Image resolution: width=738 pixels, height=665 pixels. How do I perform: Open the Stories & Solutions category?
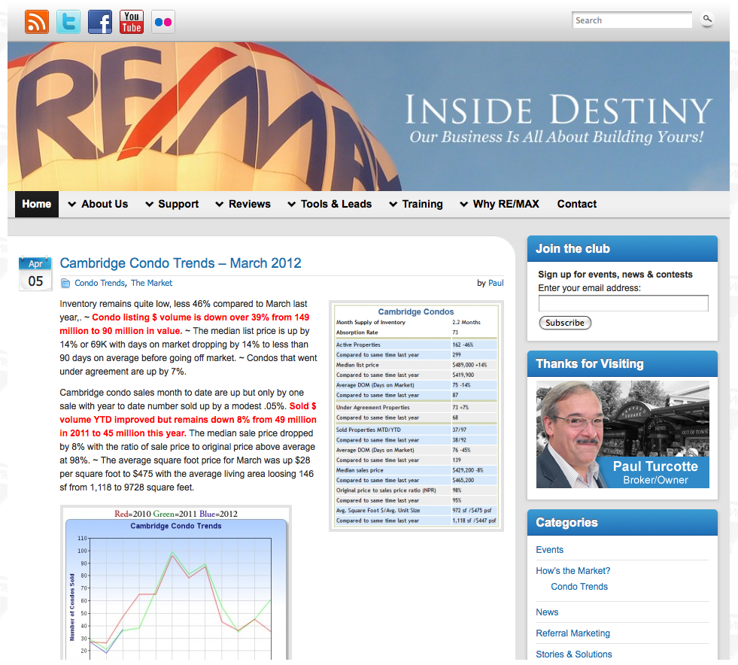pyautogui.click(x=574, y=654)
